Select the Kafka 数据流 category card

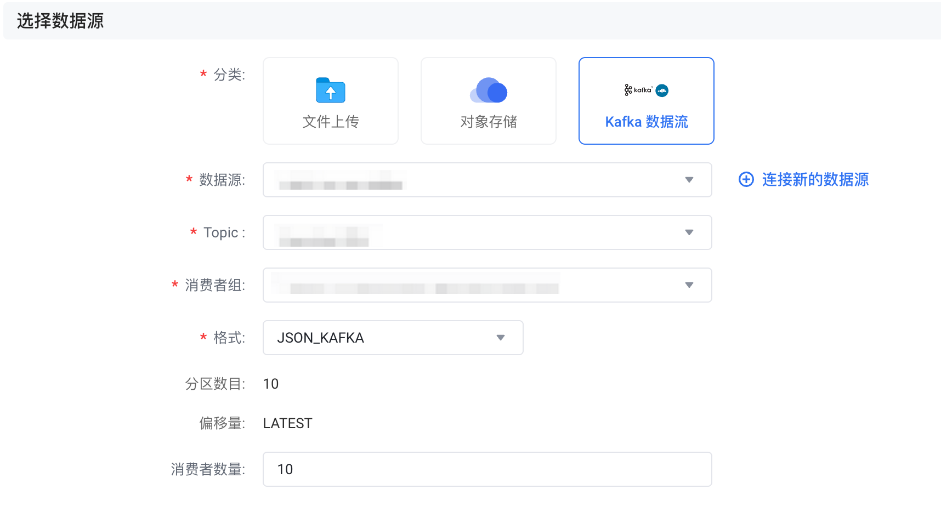647,101
